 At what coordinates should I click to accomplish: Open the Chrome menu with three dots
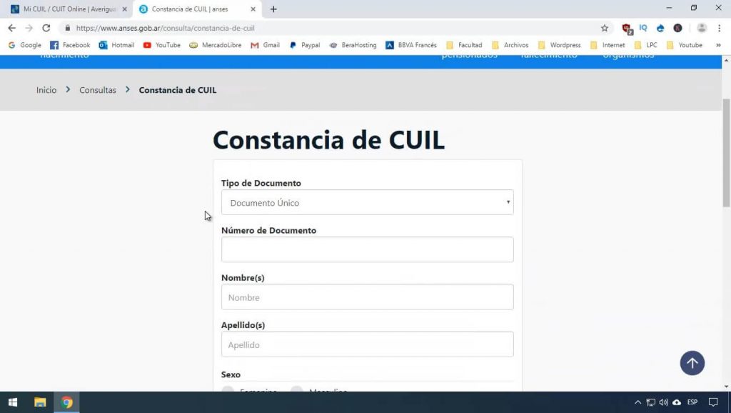pos(717,27)
